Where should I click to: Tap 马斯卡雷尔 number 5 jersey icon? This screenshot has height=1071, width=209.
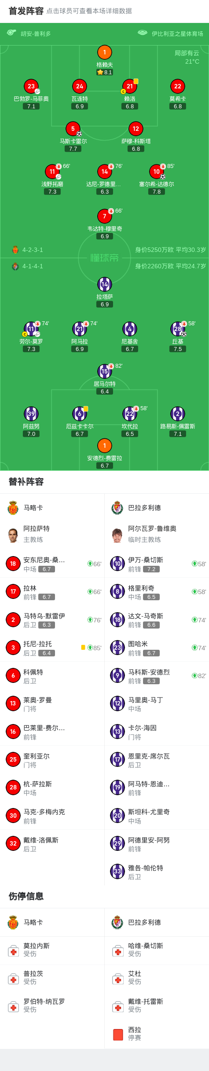73,129
